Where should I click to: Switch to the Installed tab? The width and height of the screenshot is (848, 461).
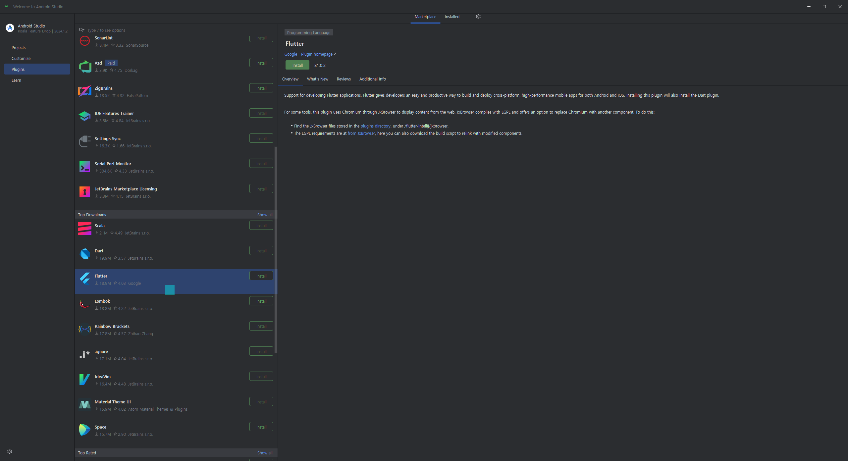point(452,17)
